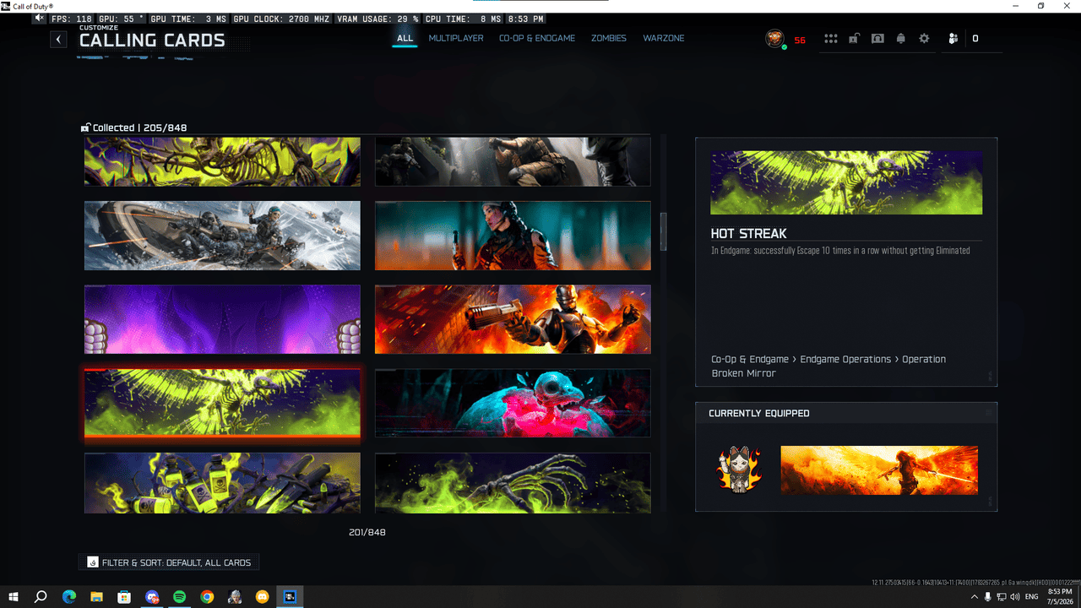1081x608 pixels.
Task: Open the yellow Discord icon in taskbar
Action: (x=262, y=597)
